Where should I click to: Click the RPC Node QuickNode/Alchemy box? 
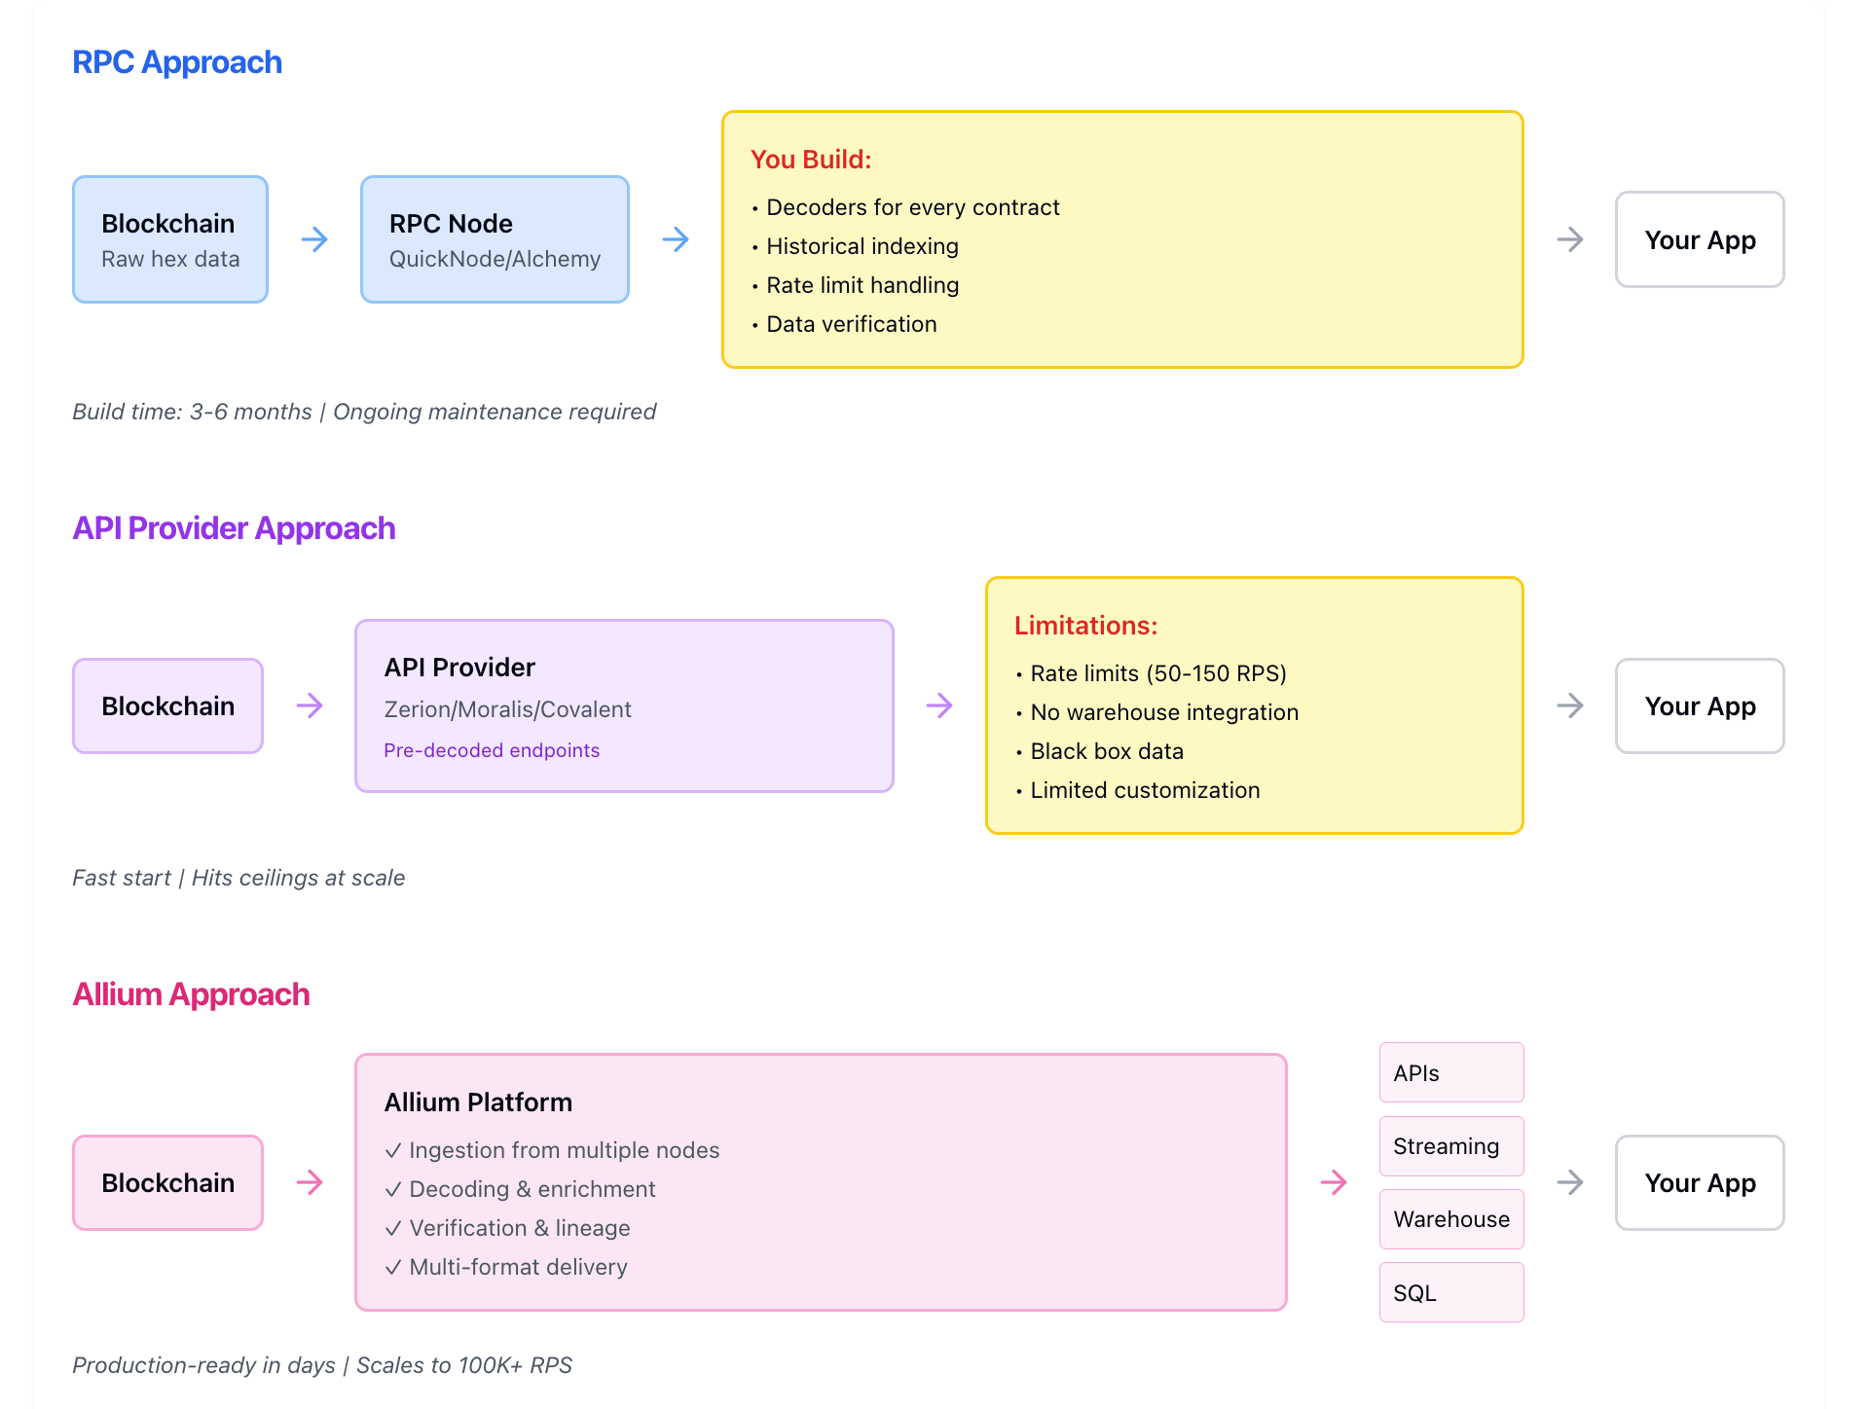click(x=495, y=239)
